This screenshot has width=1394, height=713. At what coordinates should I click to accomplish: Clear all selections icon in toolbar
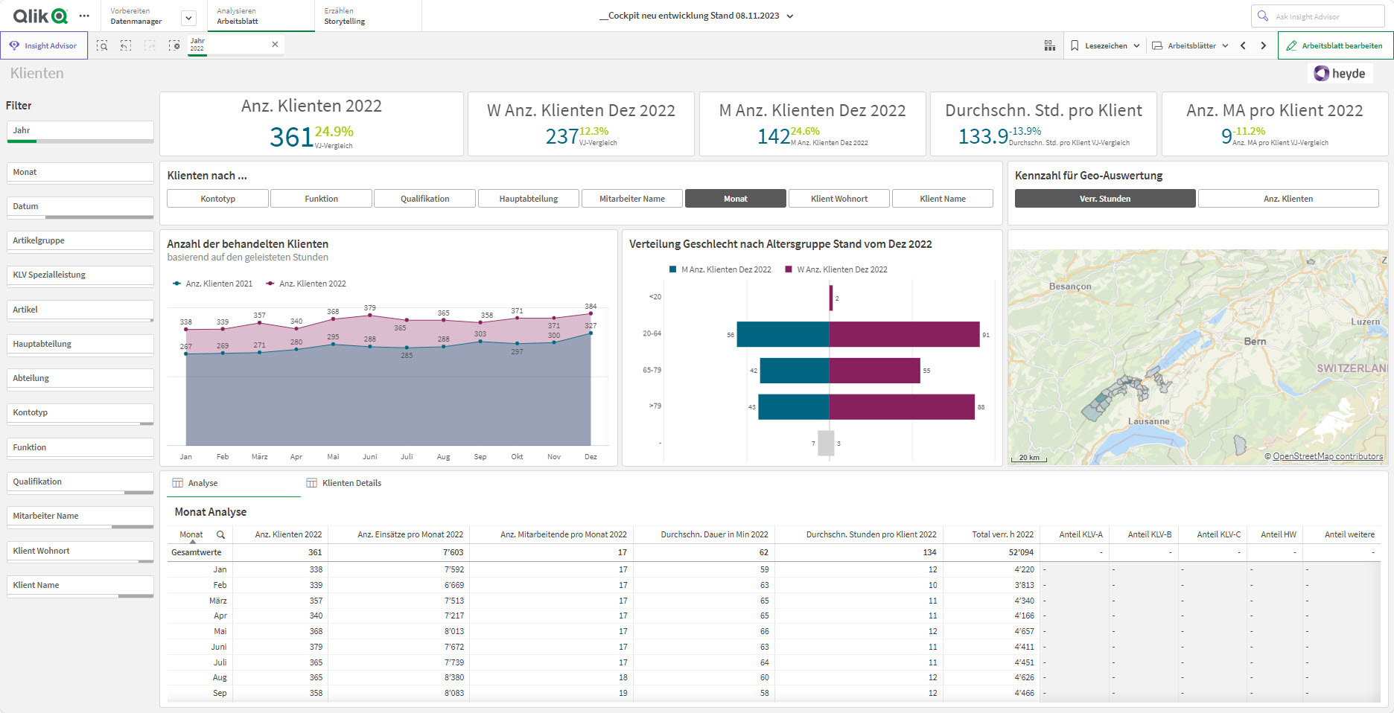pyautogui.click(x=174, y=46)
